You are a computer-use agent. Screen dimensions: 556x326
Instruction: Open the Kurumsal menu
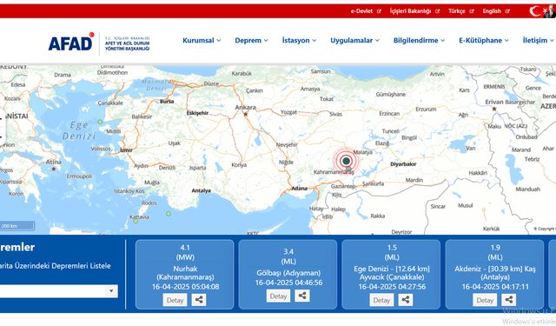pos(202,41)
